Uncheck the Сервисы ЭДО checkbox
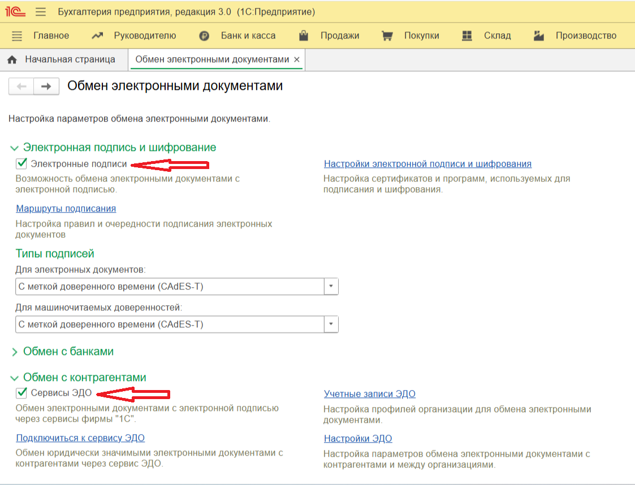The width and height of the screenshot is (635, 485). 22,393
